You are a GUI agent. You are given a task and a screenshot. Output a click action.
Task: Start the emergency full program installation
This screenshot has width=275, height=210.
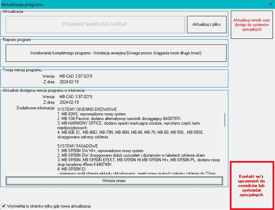click(x=116, y=53)
